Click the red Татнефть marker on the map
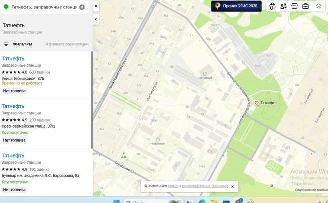 [256, 103]
